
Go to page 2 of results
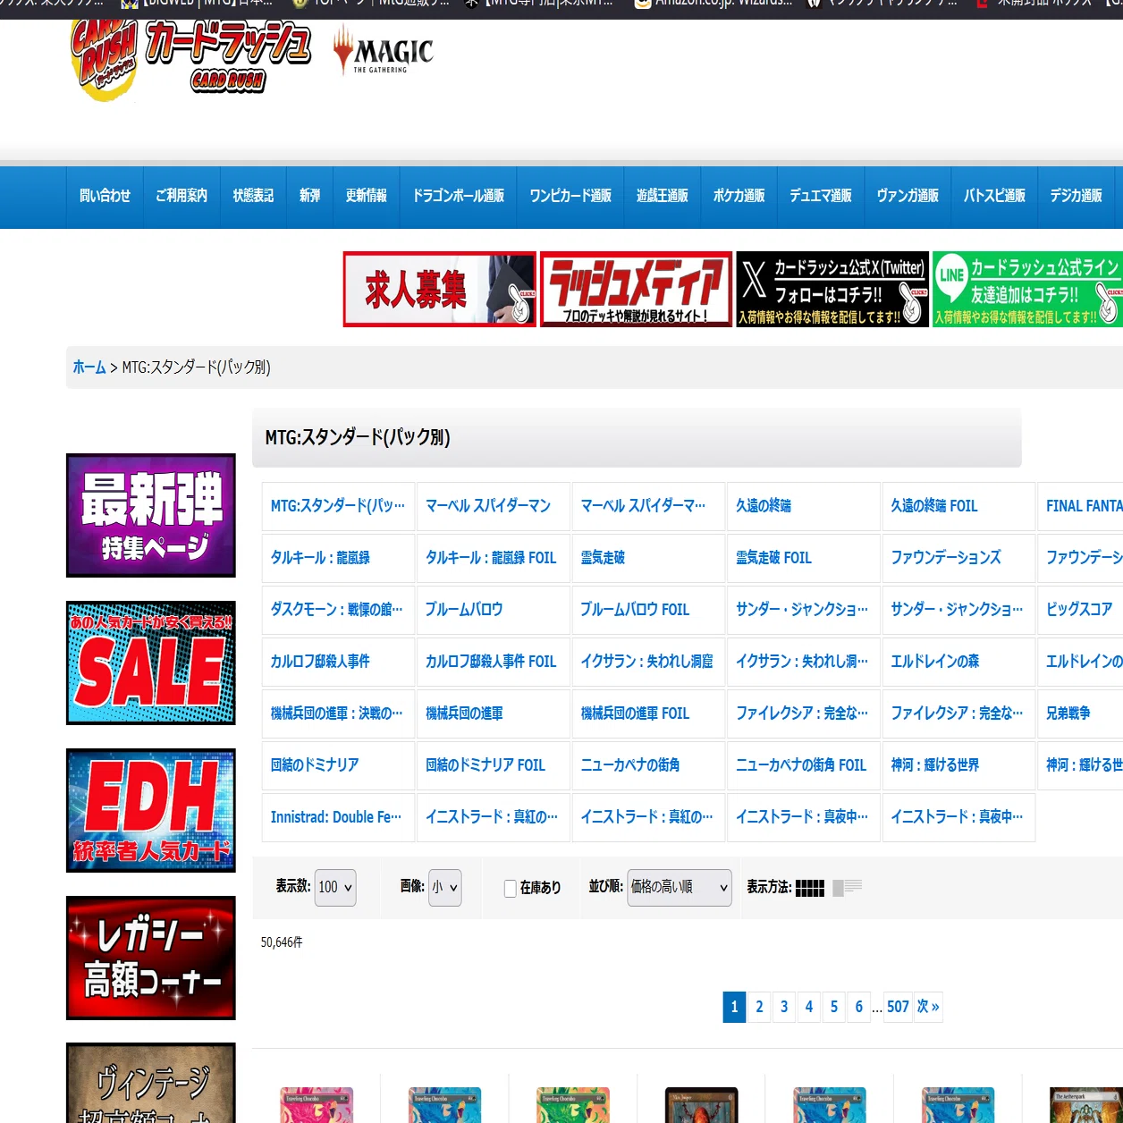point(759,1007)
